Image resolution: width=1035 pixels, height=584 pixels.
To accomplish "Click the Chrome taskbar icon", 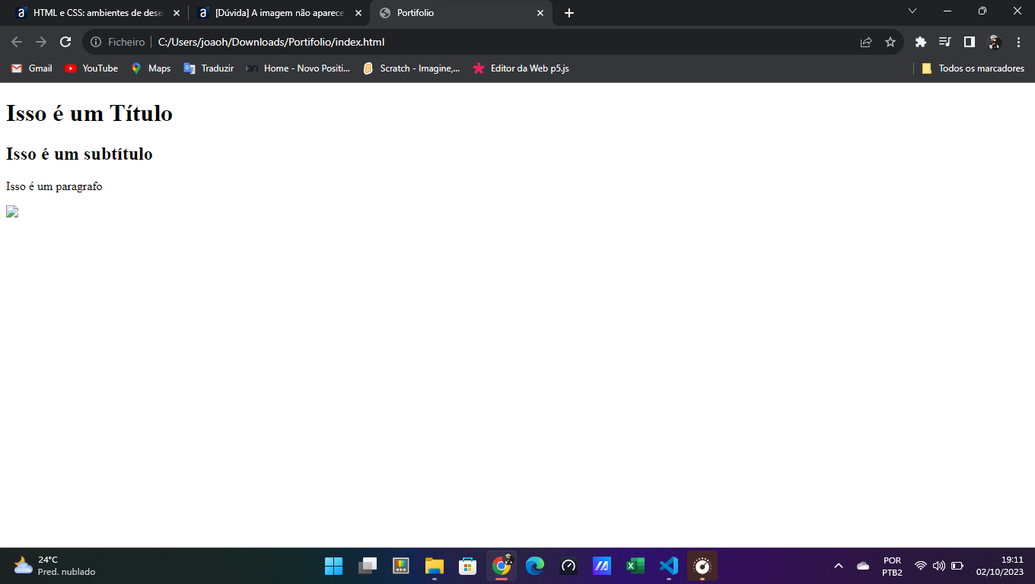I will pyautogui.click(x=502, y=566).
